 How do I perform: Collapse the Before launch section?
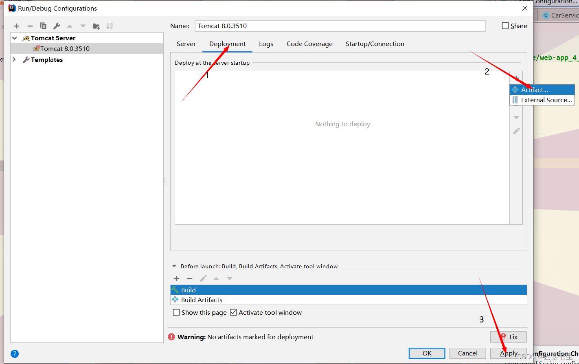click(x=174, y=266)
